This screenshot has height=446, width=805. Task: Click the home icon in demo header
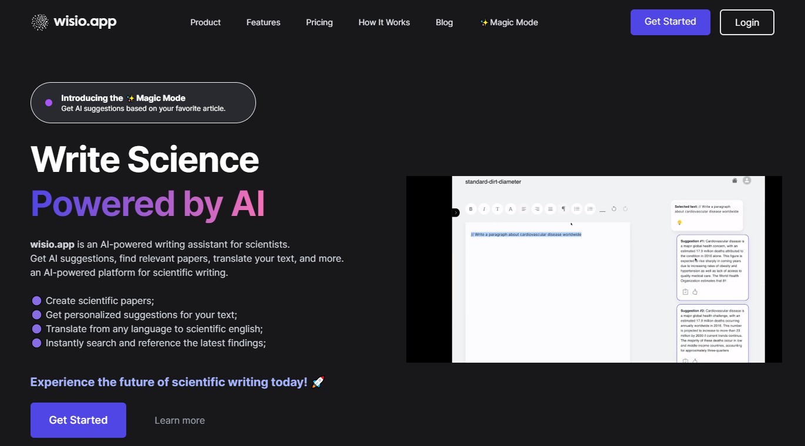point(735,181)
